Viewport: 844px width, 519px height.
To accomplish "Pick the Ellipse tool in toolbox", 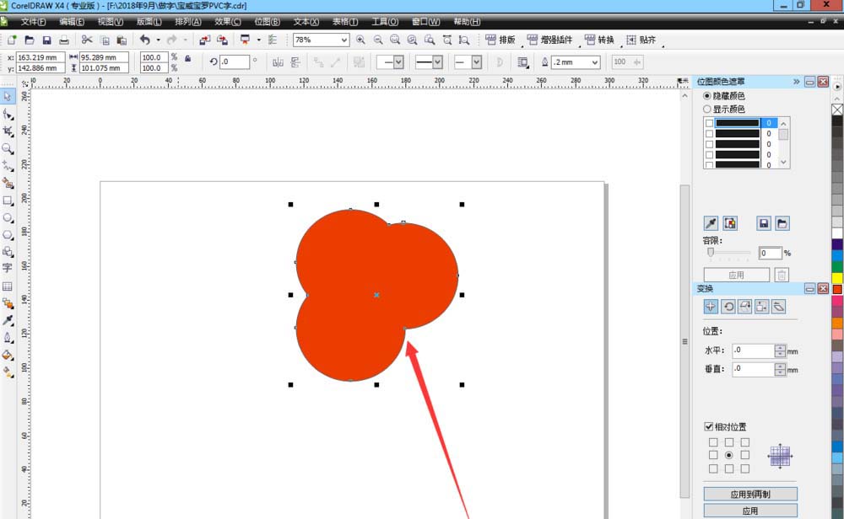I will pos(8,217).
